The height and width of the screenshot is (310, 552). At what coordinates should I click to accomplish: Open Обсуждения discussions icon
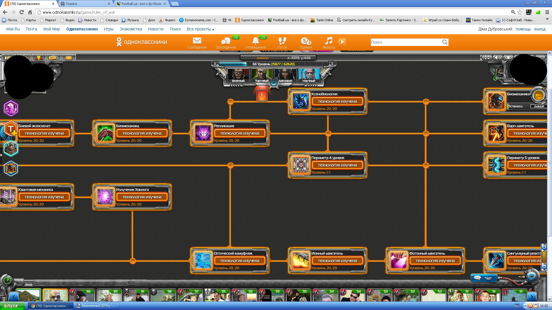pos(226,43)
